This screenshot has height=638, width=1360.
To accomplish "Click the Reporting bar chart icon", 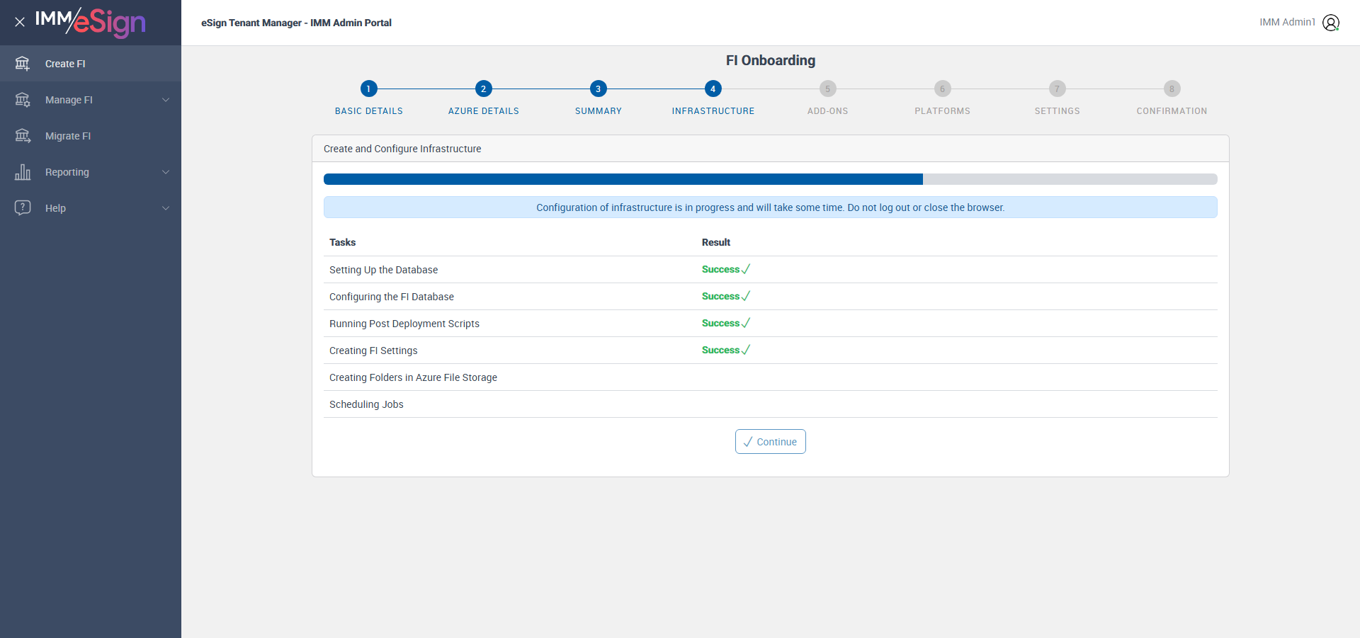I will (23, 172).
